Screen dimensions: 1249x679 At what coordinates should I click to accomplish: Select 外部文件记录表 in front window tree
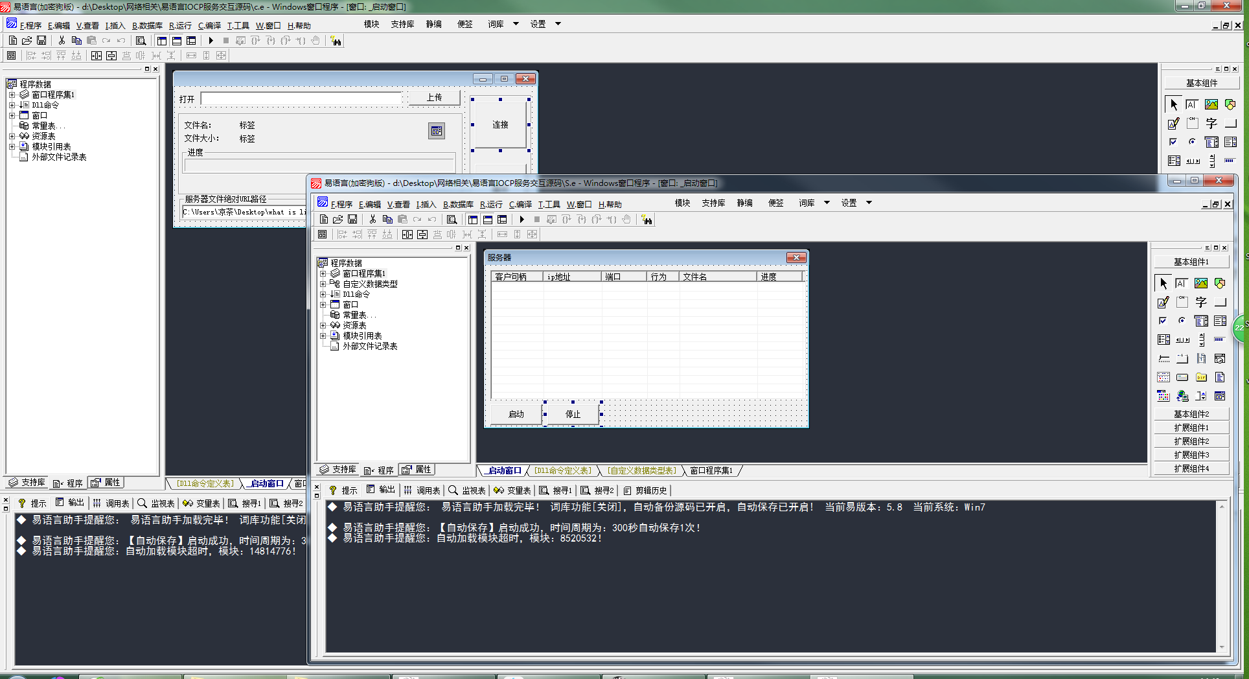(x=370, y=346)
